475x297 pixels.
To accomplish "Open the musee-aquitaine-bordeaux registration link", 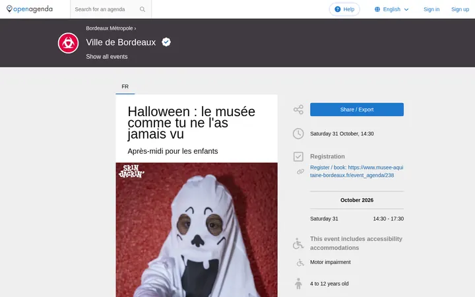I will tap(356, 171).
